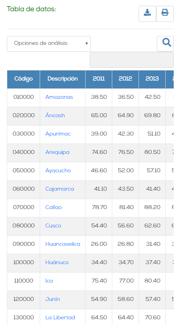Open the Callao link

click(x=53, y=207)
